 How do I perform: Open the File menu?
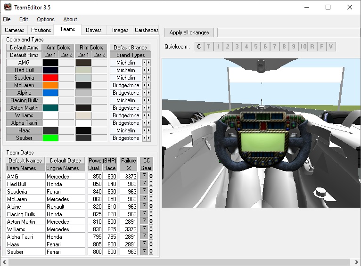click(x=7, y=19)
